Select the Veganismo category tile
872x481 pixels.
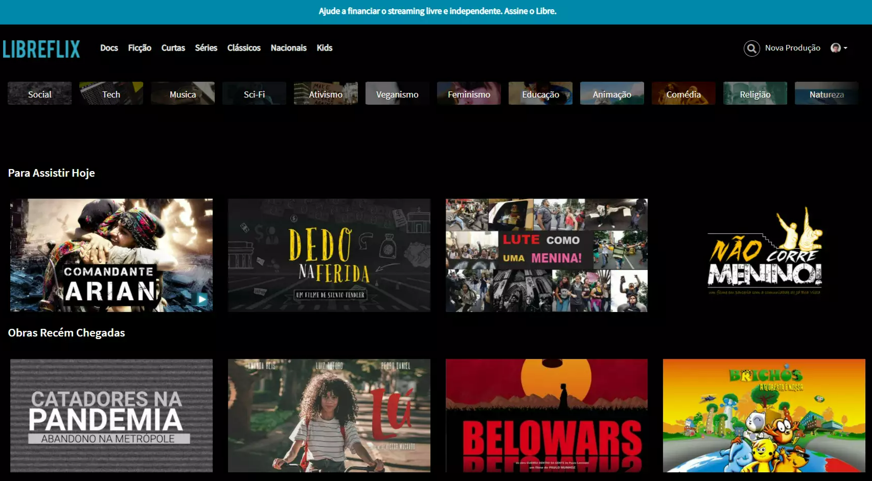[398, 93]
